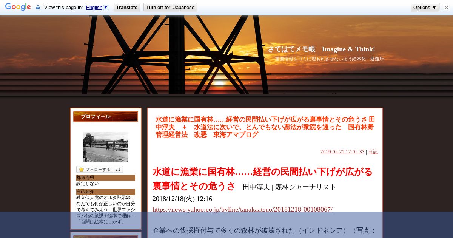The image size is (453, 238).
Task: Click the self-introduction text 独立個人党のオルタ黙示録
Action: point(105,210)
